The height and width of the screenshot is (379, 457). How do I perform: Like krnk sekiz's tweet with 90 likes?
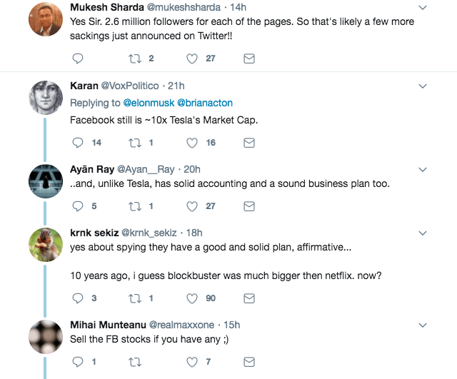coord(192,298)
